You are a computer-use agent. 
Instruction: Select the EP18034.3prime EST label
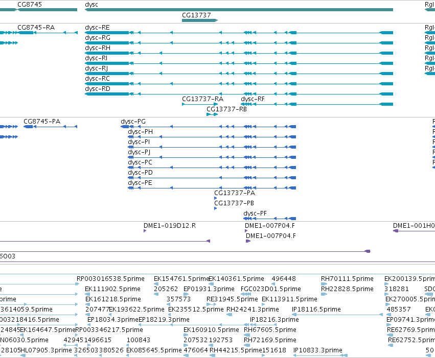tap(113, 320)
